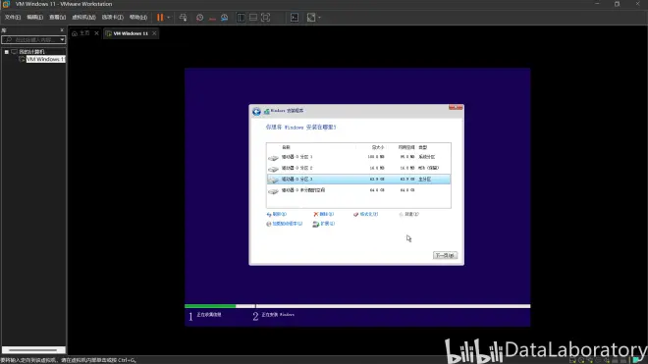Click the library search input field
This screenshot has height=364, width=648.
[x=33, y=39]
